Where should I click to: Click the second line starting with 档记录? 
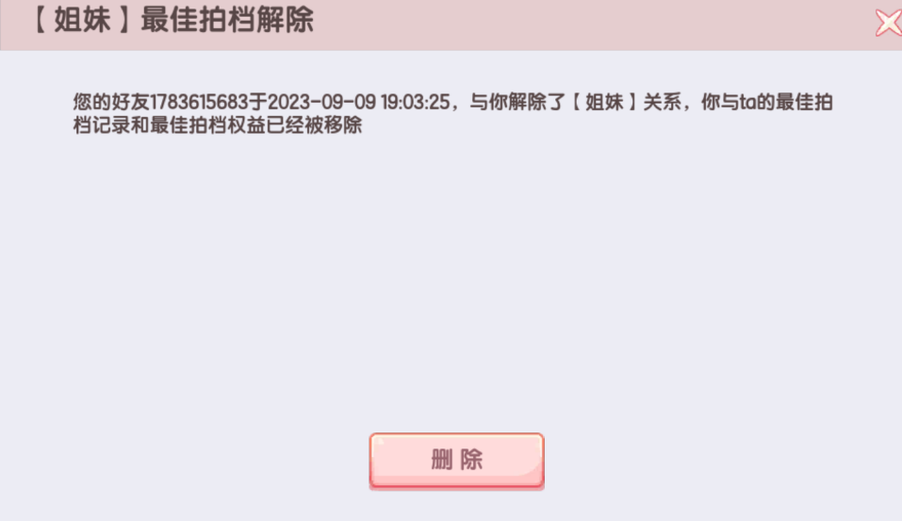pos(218,125)
